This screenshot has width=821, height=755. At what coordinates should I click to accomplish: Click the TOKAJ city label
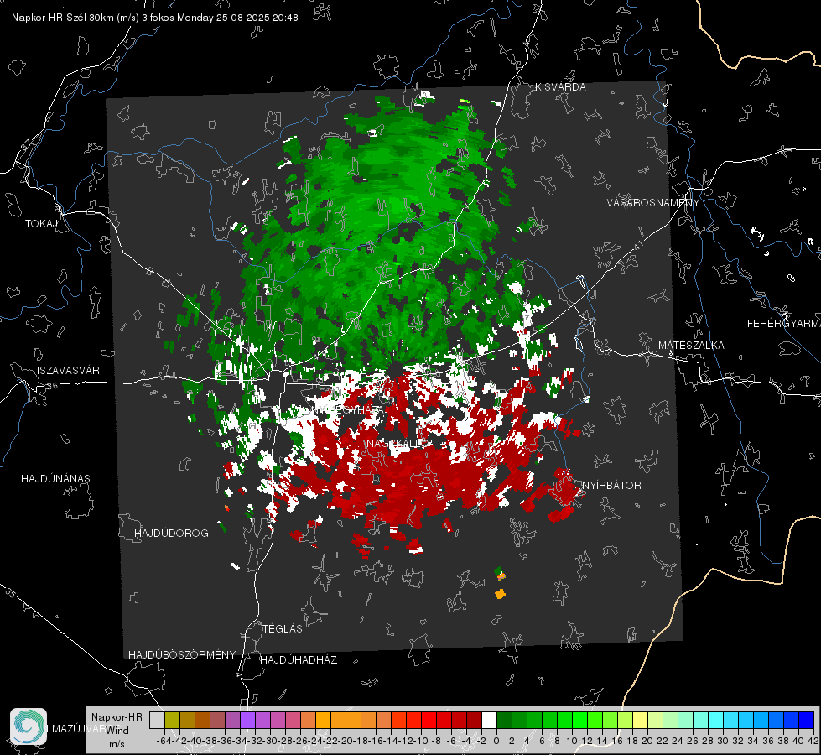coord(41,224)
